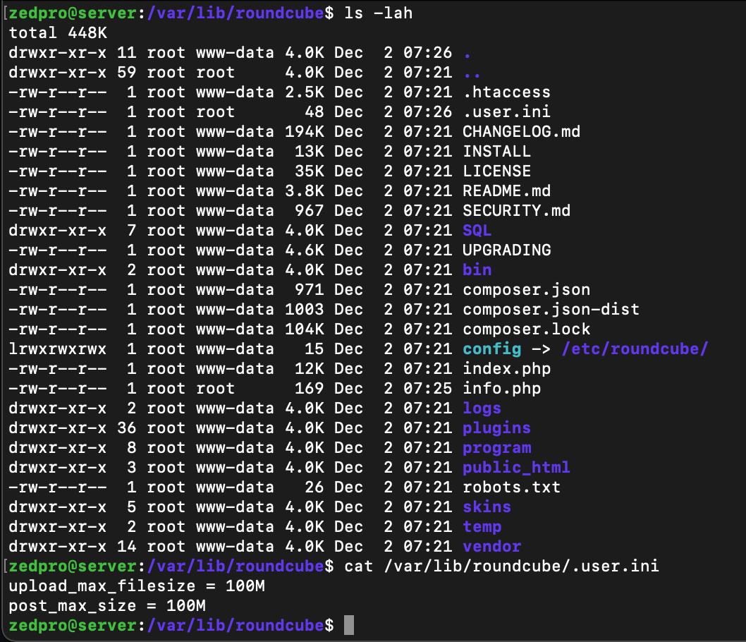
Task: Select the plugins directory entry
Action: 495,428
